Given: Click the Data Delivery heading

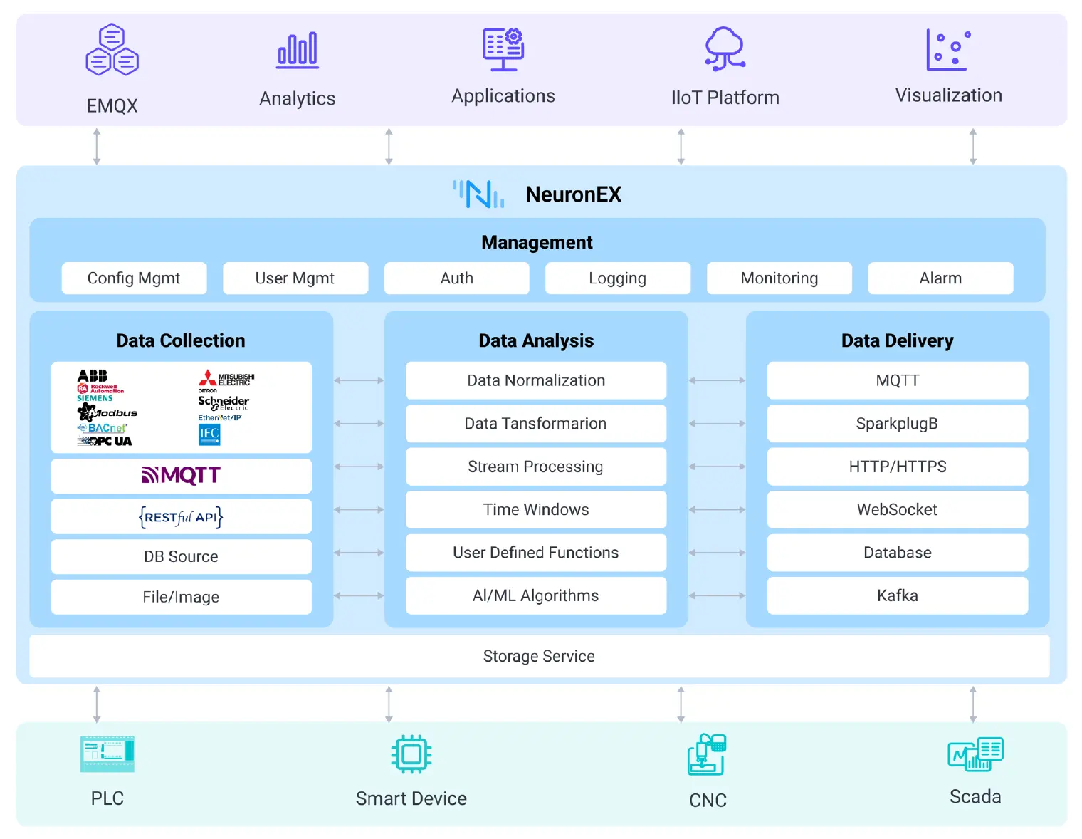Looking at the screenshot, I should point(898,340).
